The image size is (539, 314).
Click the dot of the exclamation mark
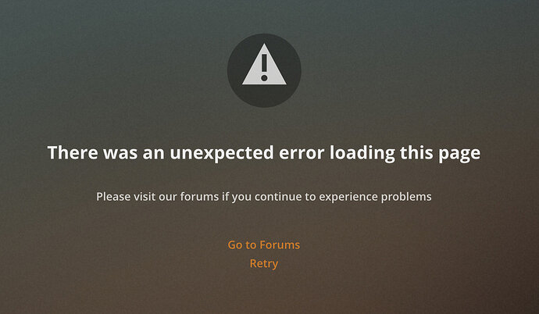pyautogui.click(x=264, y=78)
